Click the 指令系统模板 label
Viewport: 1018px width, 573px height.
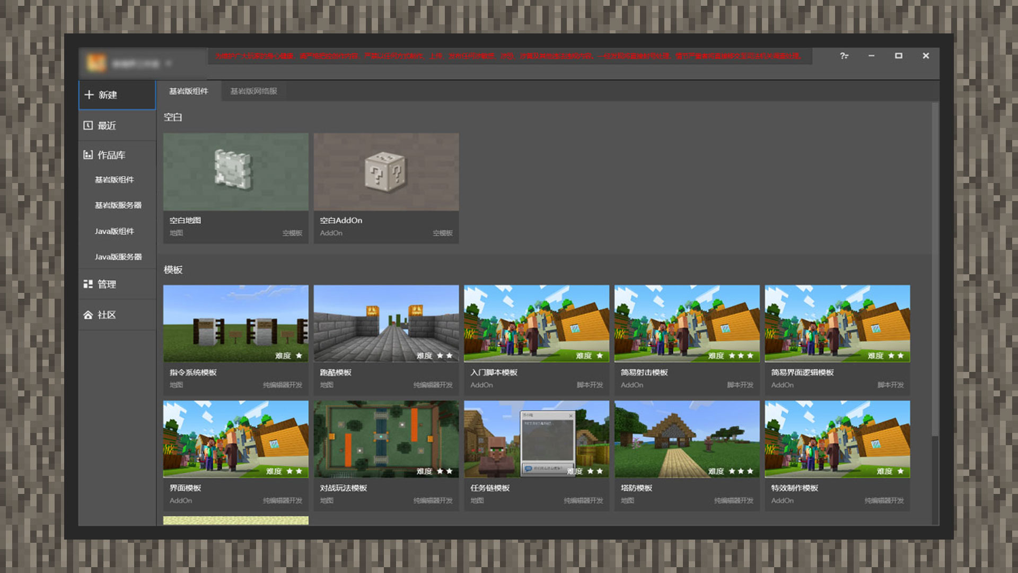193,372
